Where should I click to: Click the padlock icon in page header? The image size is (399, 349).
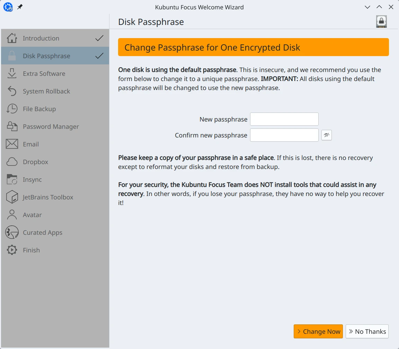click(x=381, y=21)
